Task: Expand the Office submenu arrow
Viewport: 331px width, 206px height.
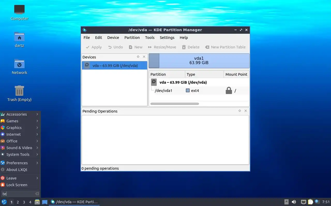Action: click(x=37, y=141)
